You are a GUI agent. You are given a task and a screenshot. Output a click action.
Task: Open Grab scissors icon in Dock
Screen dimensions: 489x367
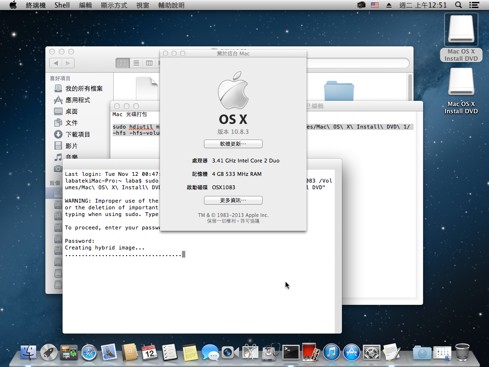point(250,353)
